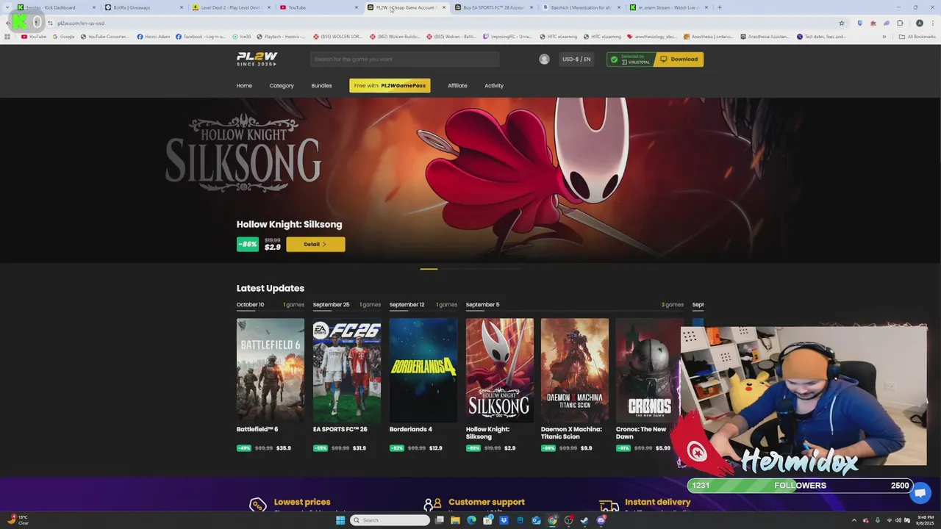This screenshot has width=941, height=529.
Task: Open the Battlefield 6 game cover
Action: coord(271,370)
